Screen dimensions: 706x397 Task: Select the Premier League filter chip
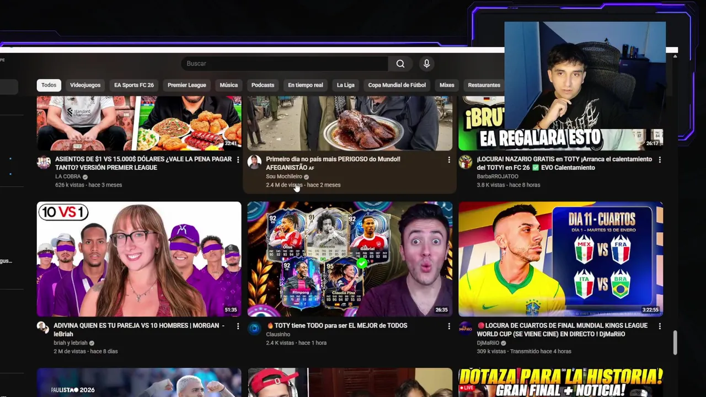186,85
